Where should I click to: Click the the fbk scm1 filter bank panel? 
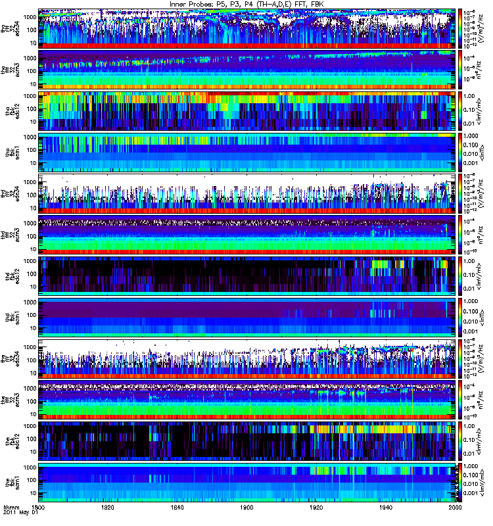[x=247, y=483]
